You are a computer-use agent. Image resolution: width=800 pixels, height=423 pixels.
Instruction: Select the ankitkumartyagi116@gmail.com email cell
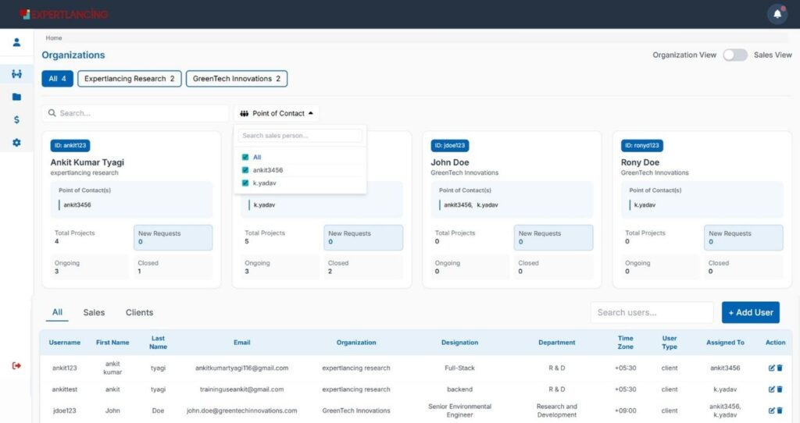click(242, 368)
